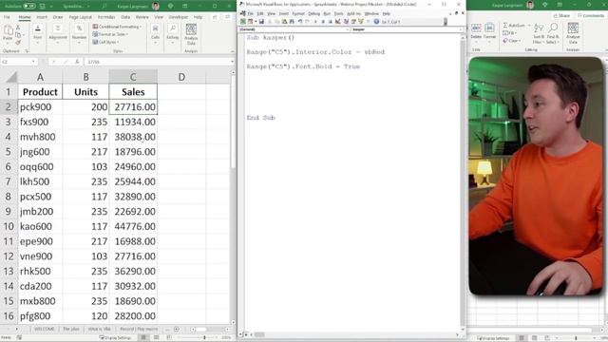
Task: Click the Comments button in the right Excel window
Action: coord(591,15)
